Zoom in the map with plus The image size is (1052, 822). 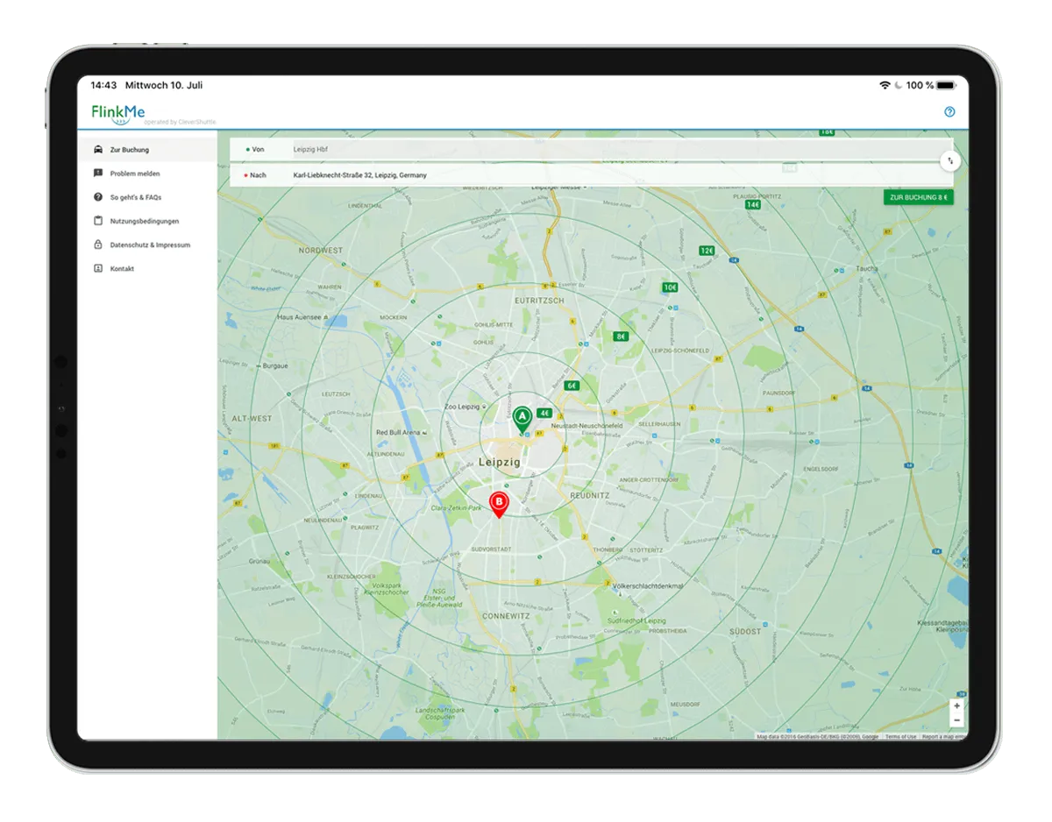point(956,705)
